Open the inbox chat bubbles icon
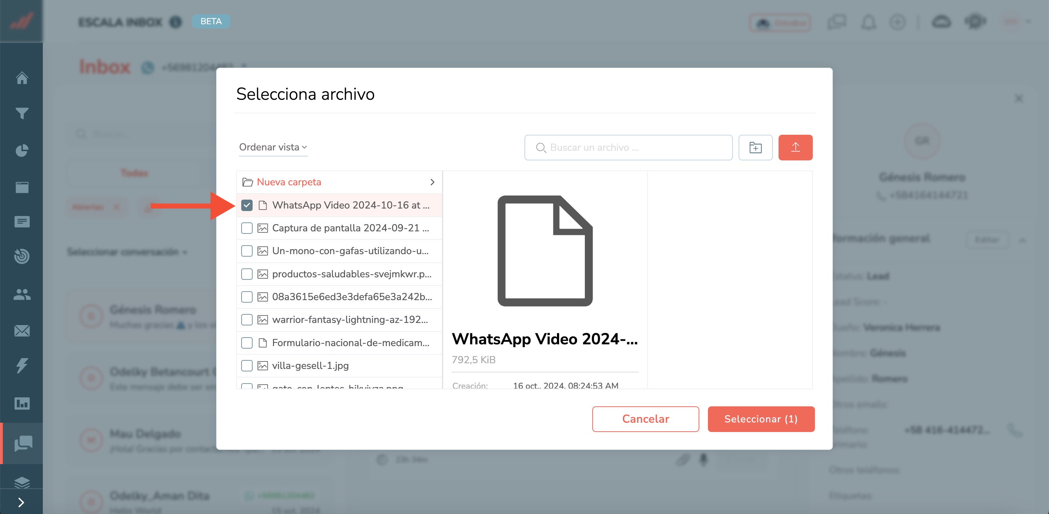The width and height of the screenshot is (1049, 514). click(23, 443)
